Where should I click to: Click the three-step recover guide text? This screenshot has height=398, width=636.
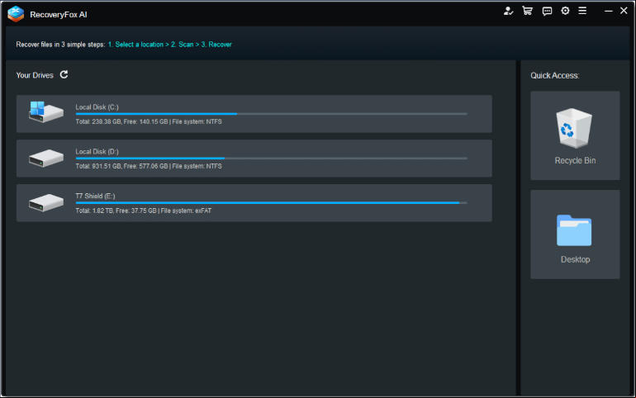pyautogui.click(x=124, y=45)
